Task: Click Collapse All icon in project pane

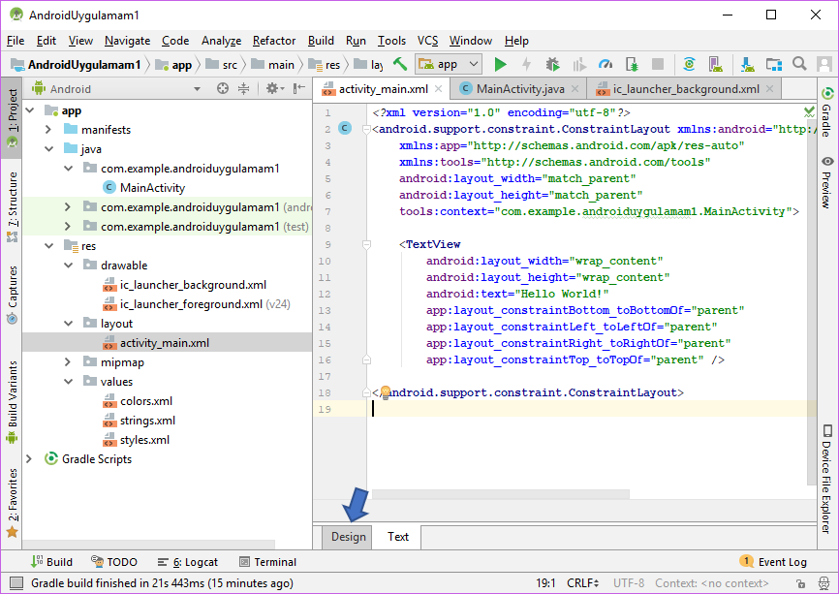Action: (x=243, y=89)
